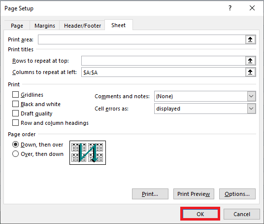Click range selector icon for Columns to repeat

click(250, 72)
